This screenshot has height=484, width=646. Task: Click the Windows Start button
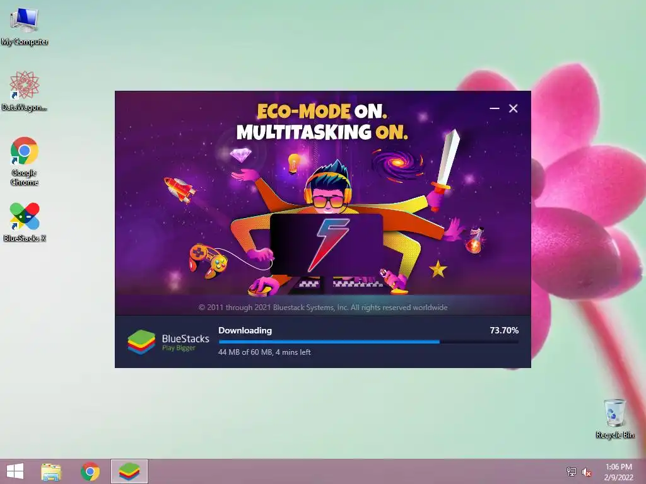click(x=15, y=471)
